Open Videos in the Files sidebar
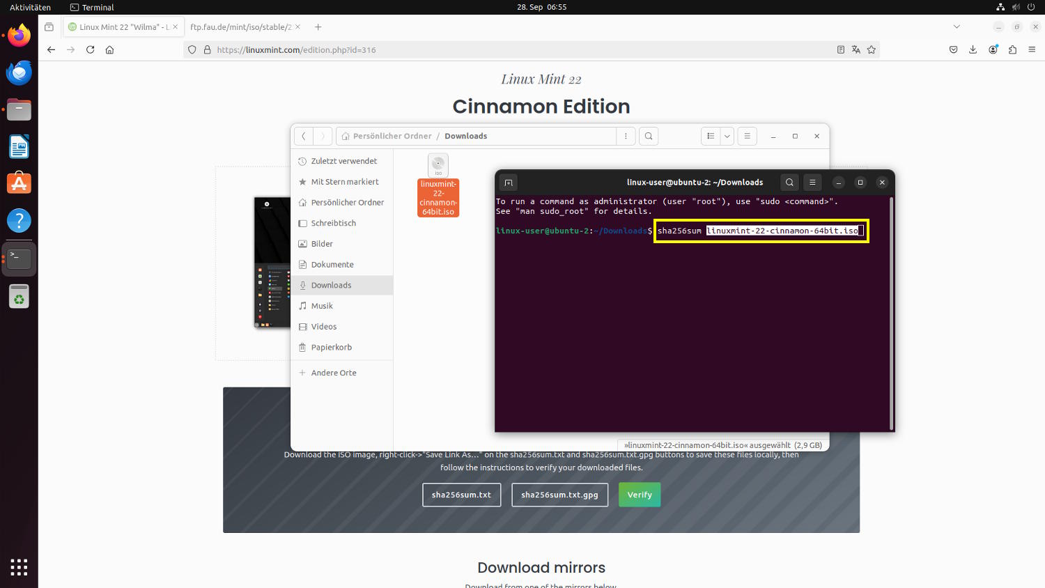This screenshot has height=588, width=1045. point(342,327)
